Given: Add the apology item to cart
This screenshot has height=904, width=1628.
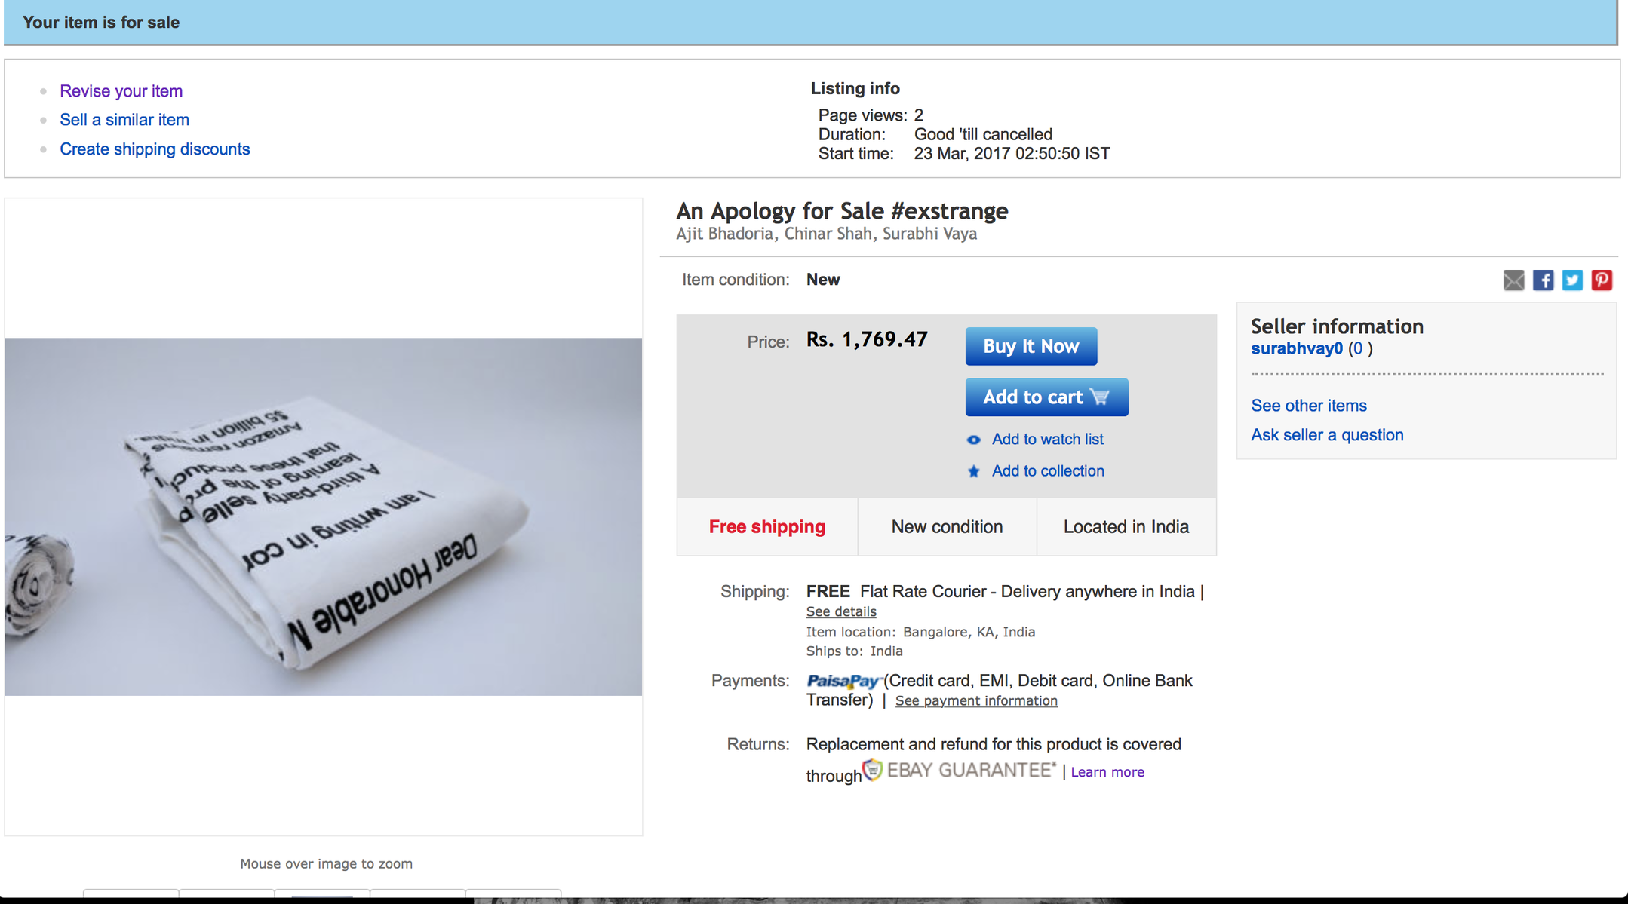Looking at the screenshot, I should coord(1046,397).
